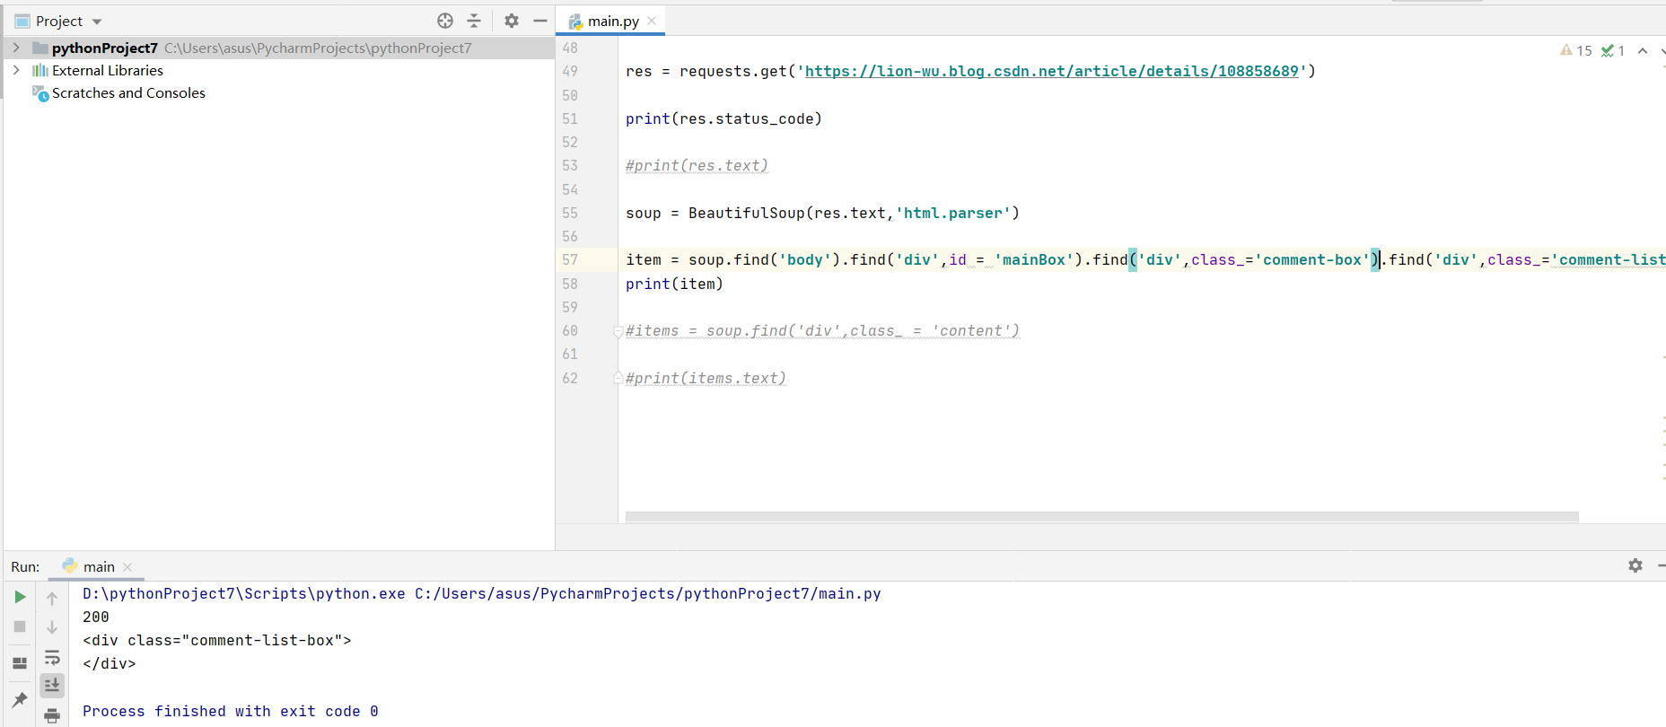Toggle soft-wrap in run console
The height and width of the screenshot is (727, 1666).
tap(52, 657)
